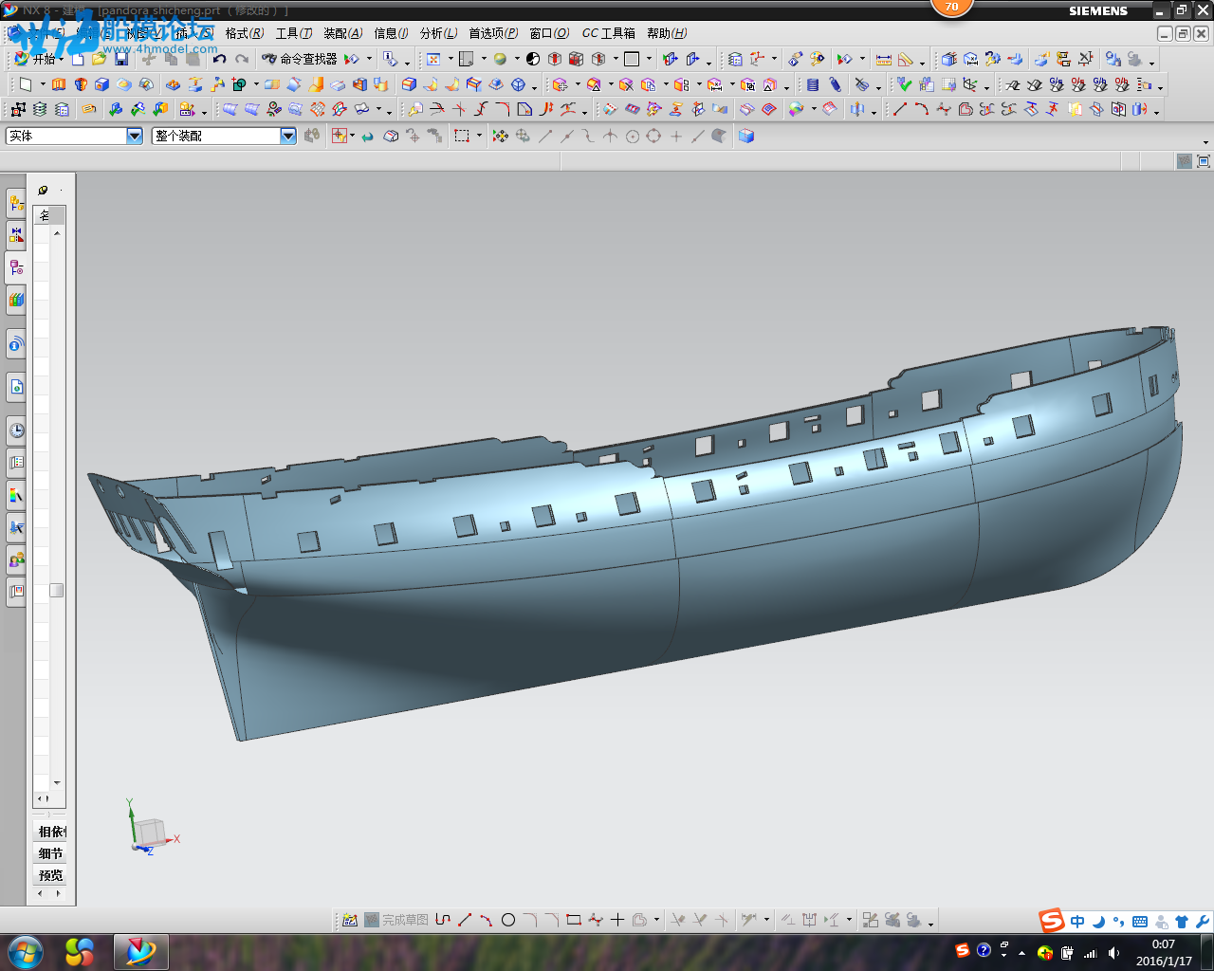Click the Extrude feature icon
Viewport: 1214px width, 971px height.
(60, 84)
